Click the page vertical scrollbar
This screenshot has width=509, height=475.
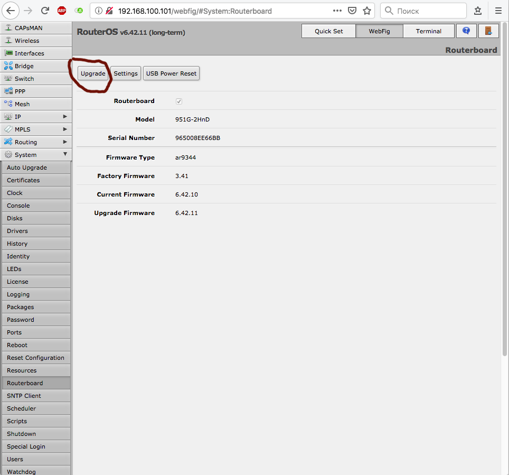505,189
